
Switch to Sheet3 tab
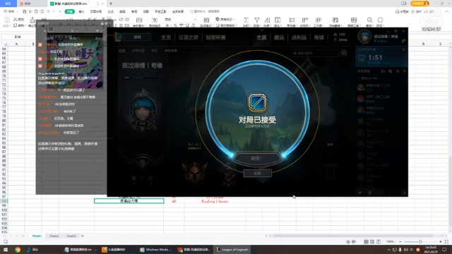[71, 236]
